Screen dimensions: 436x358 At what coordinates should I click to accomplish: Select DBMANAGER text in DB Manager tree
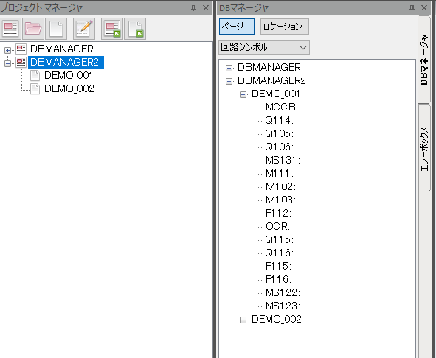tap(269, 67)
